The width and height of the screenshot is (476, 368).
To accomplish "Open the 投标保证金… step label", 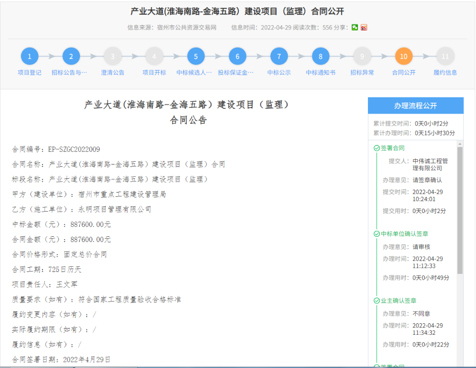I will click(236, 72).
